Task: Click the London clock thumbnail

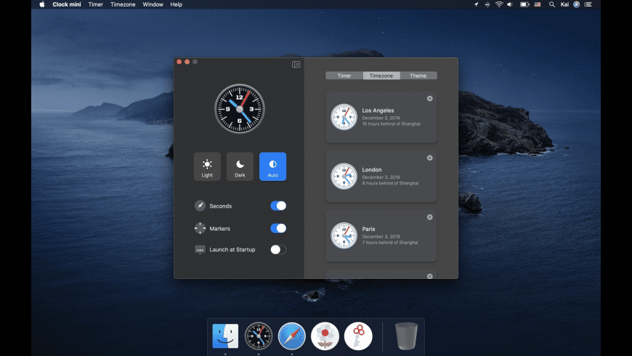Action: click(x=344, y=176)
